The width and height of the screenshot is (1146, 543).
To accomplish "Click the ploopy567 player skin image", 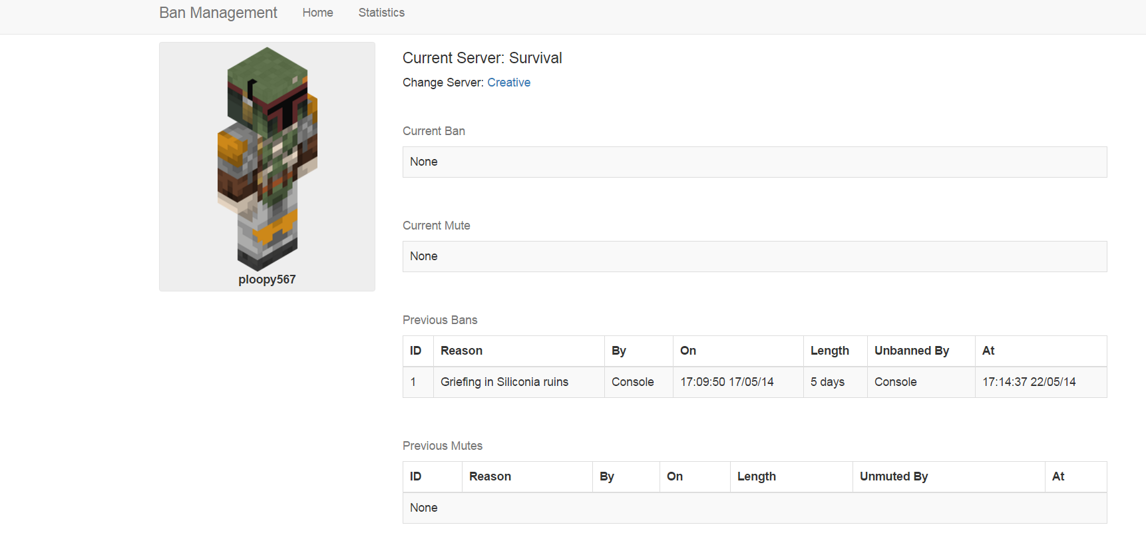I will point(268,158).
